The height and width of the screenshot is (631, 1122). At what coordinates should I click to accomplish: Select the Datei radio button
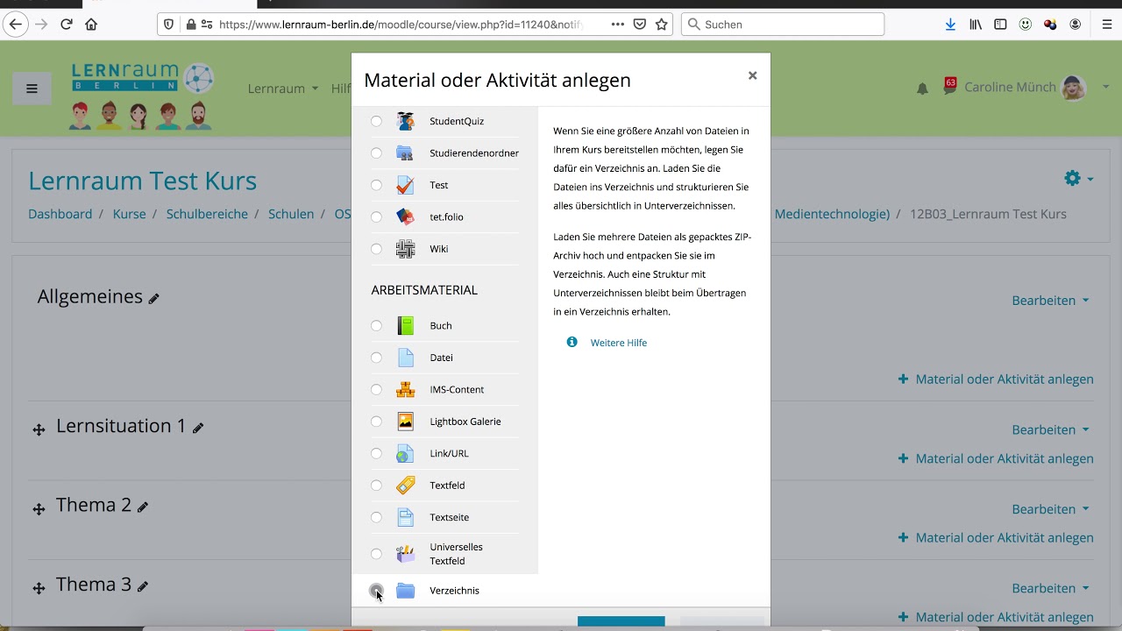tap(376, 358)
